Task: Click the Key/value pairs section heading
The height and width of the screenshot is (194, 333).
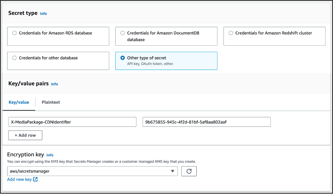Action: (28, 84)
